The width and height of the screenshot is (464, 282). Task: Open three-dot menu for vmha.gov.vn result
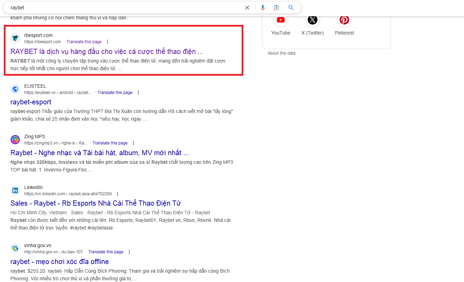(x=129, y=252)
